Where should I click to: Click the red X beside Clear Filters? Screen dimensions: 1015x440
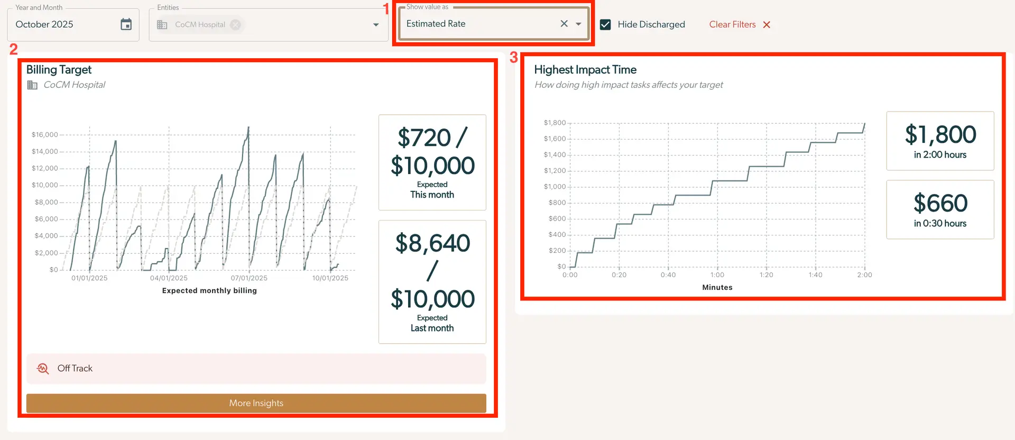pos(767,25)
